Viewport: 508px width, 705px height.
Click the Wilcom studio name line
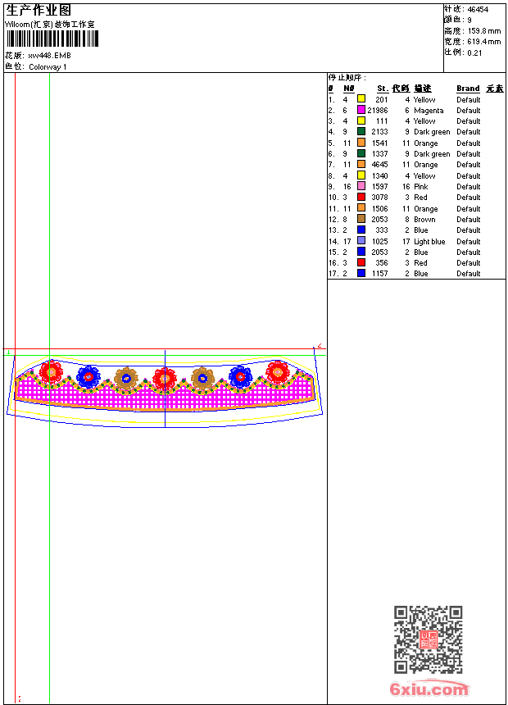click(x=50, y=25)
